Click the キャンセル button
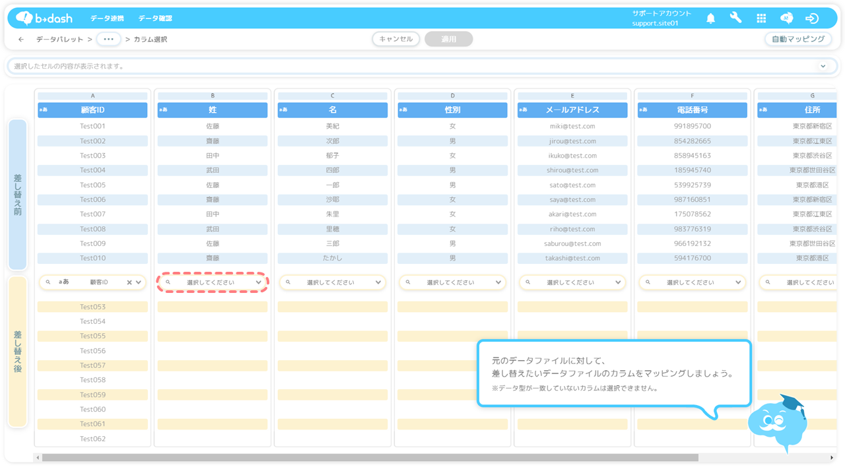The image size is (845, 475). 396,39
